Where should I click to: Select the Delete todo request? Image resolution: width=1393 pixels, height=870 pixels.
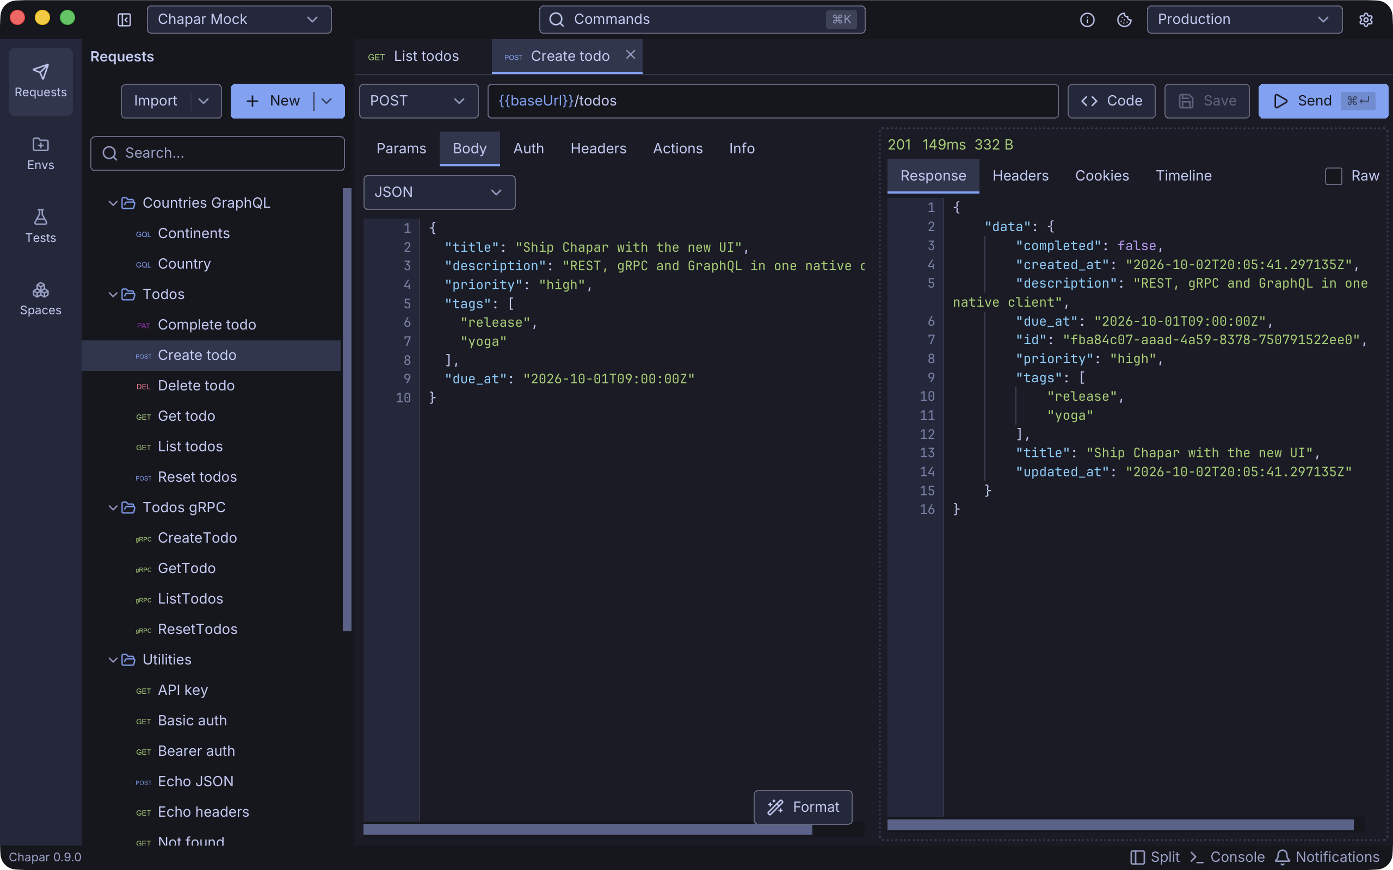(211, 386)
